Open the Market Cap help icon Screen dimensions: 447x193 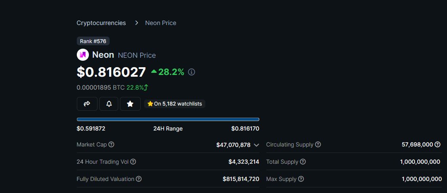(x=111, y=145)
